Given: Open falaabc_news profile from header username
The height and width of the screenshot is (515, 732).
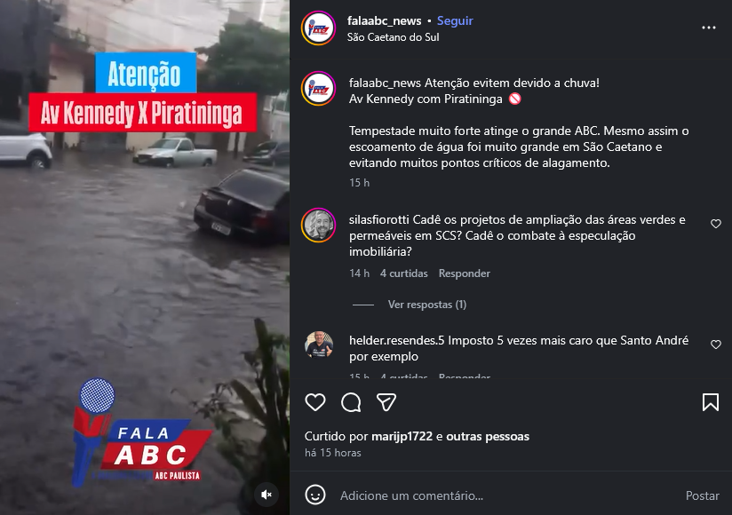Looking at the screenshot, I should click(384, 20).
